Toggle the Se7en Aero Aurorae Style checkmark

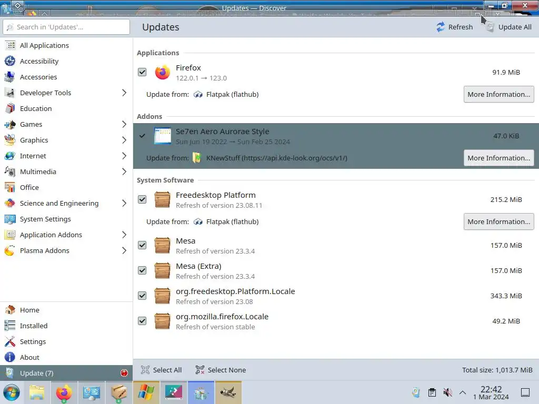pyautogui.click(x=142, y=136)
